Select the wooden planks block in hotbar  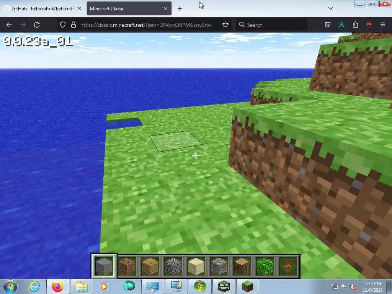click(150, 266)
